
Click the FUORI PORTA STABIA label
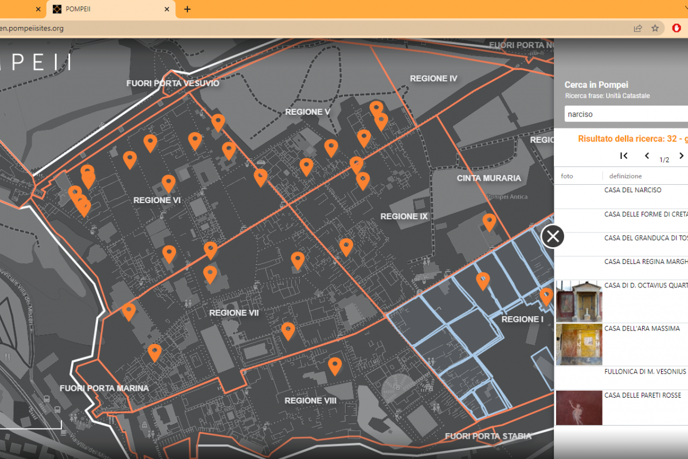[488, 436]
